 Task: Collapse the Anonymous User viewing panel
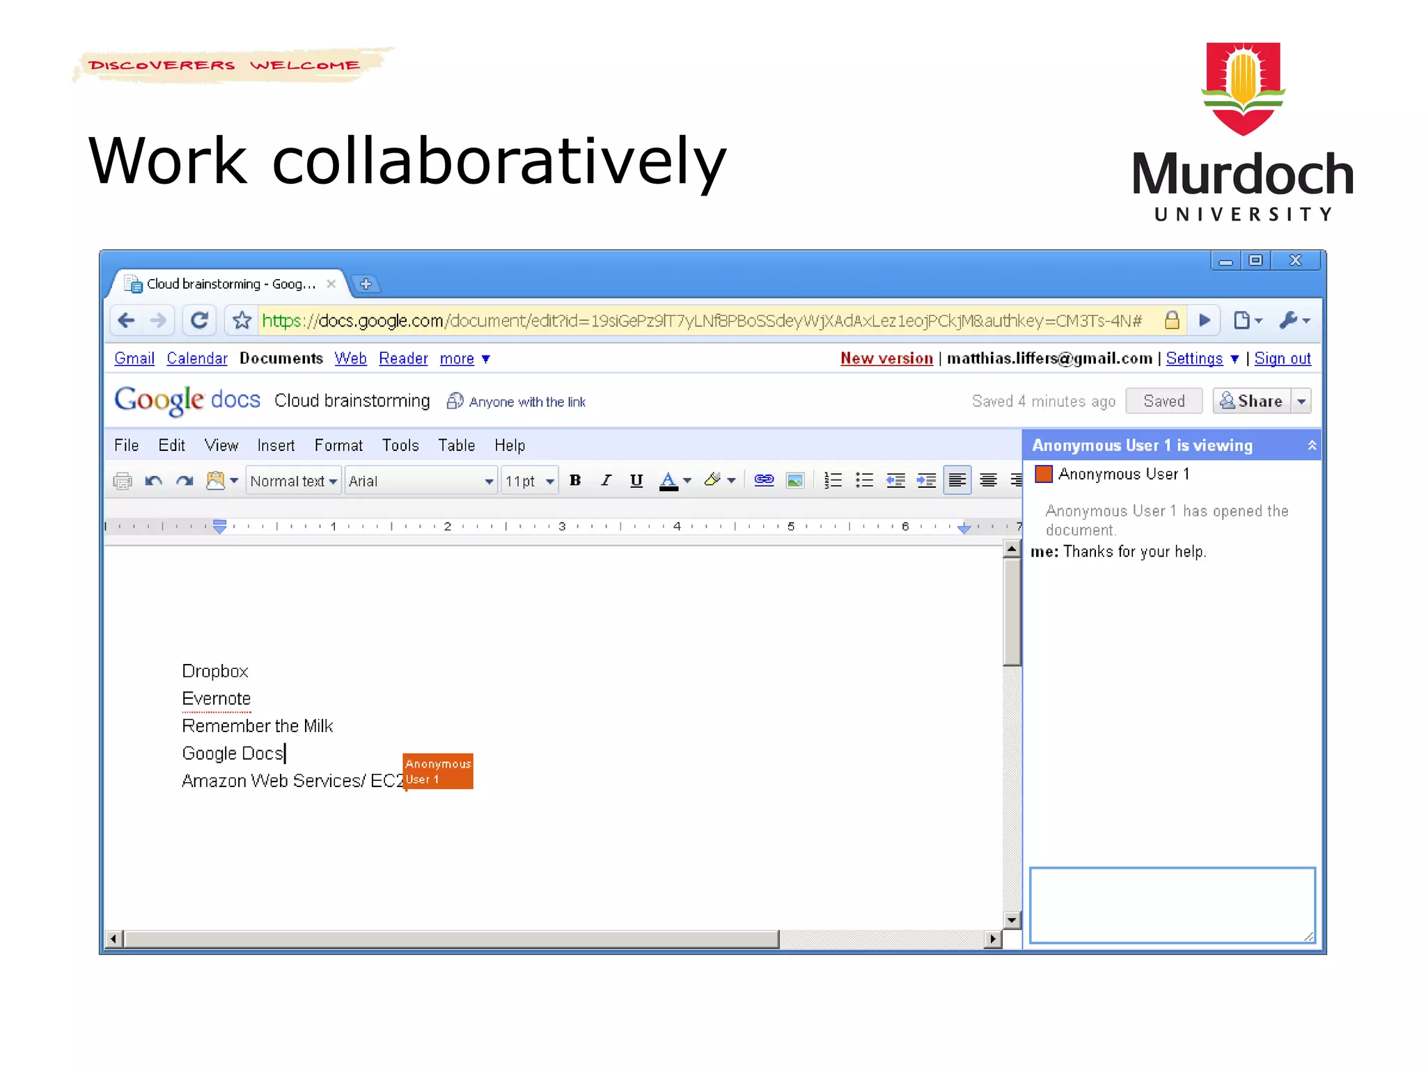(1312, 445)
